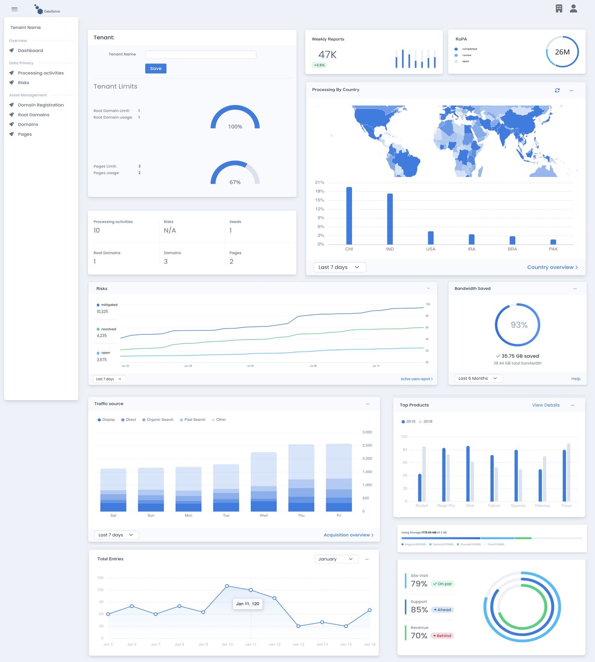Open the hamburger menu icon
The height and width of the screenshot is (662, 595).
coord(15,9)
